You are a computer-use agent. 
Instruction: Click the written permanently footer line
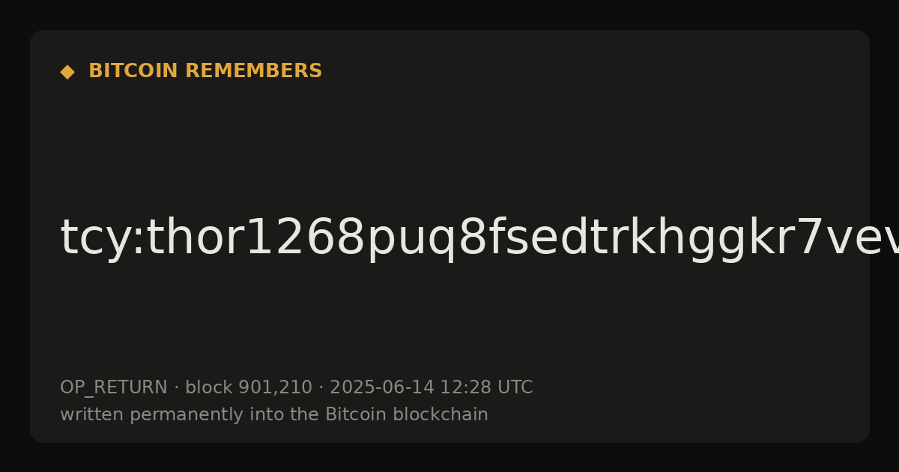[x=274, y=415]
